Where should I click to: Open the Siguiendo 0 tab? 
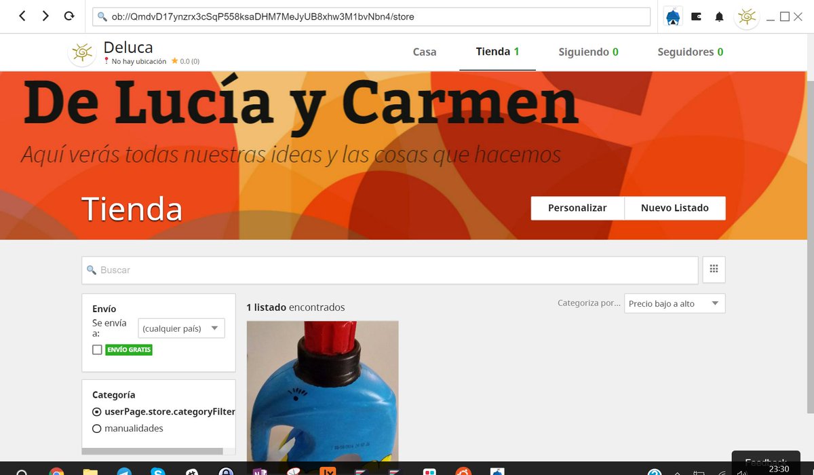coord(588,52)
